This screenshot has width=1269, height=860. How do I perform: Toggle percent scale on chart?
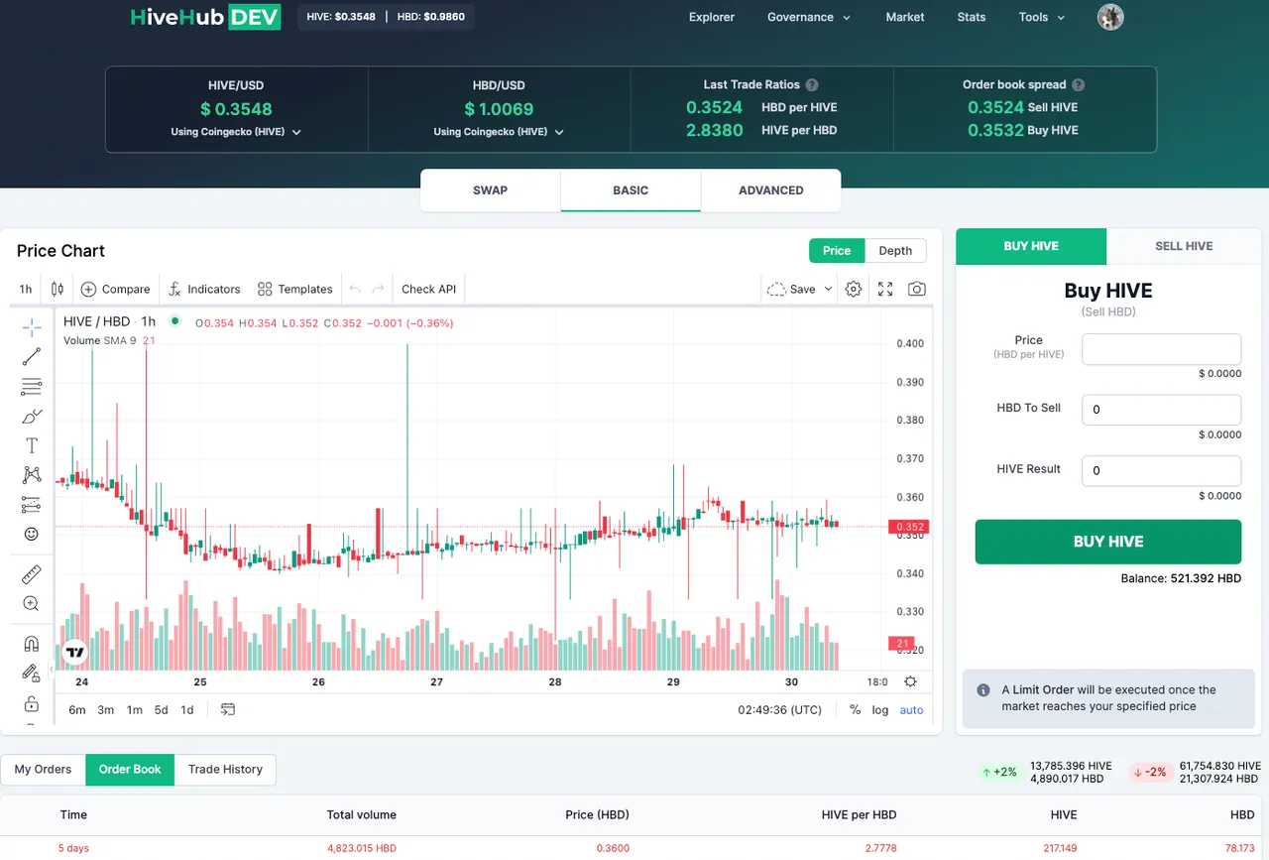click(x=855, y=709)
